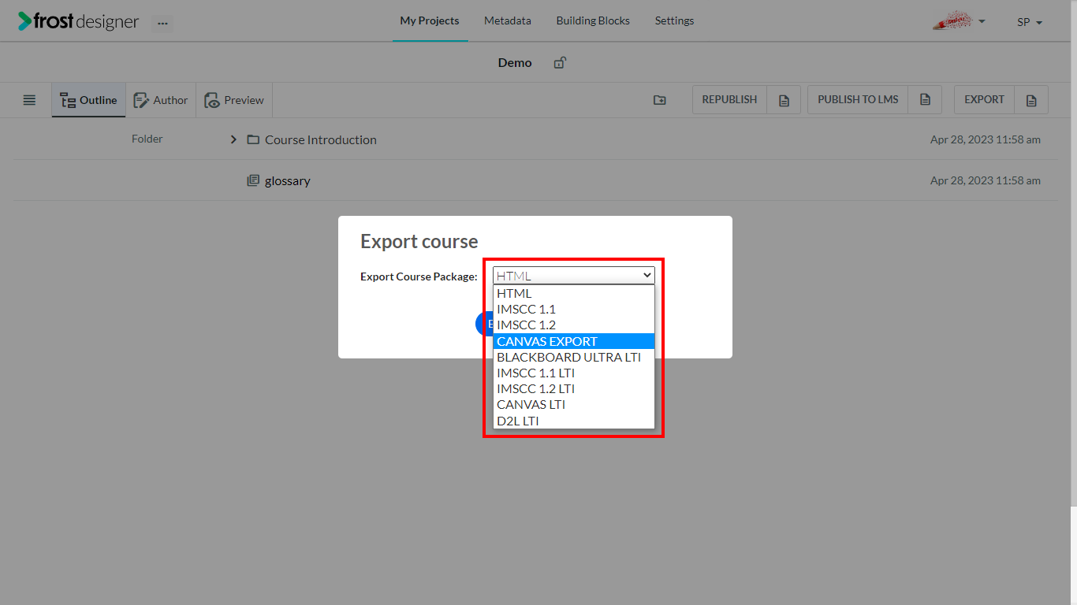
Task: Click the REPUBLISH button
Action: [729, 100]
